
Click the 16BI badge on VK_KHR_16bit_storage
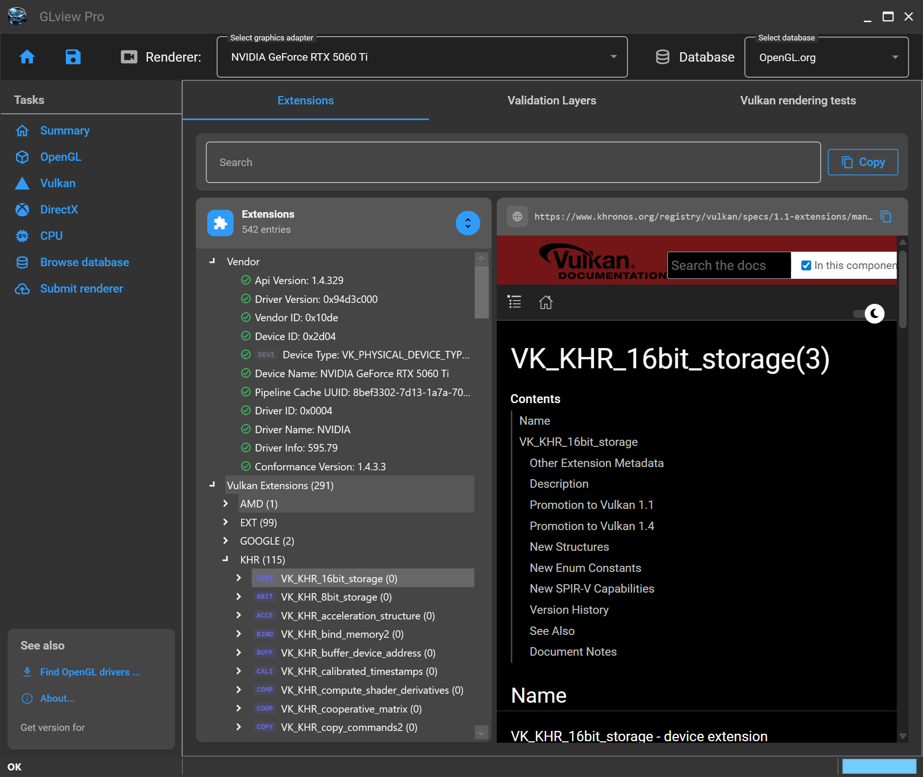pyautogui.click(x=265, y=578)
